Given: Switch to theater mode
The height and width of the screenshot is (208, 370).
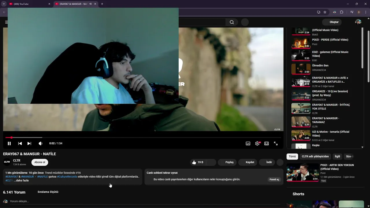Looking at the screenshot, I should (267, 143).
